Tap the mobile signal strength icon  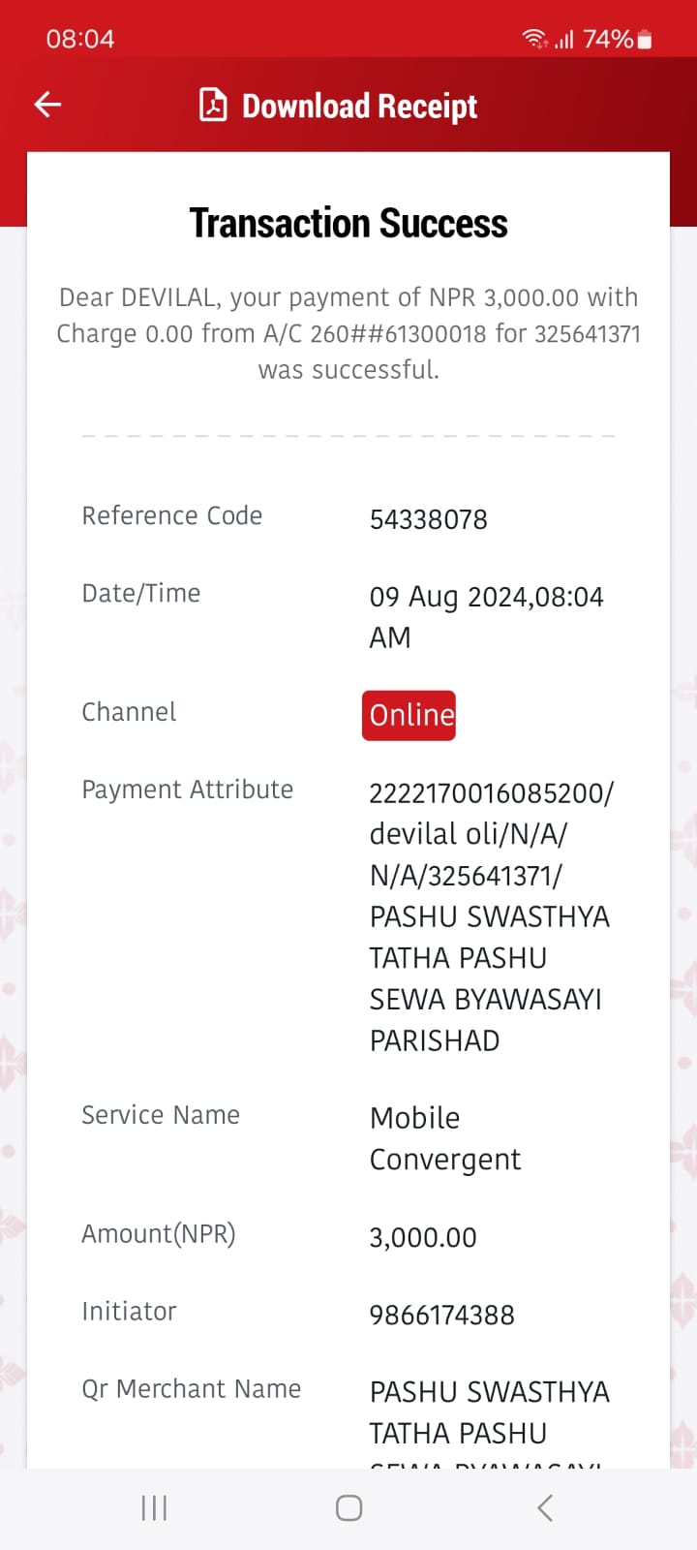click(564, 39)
